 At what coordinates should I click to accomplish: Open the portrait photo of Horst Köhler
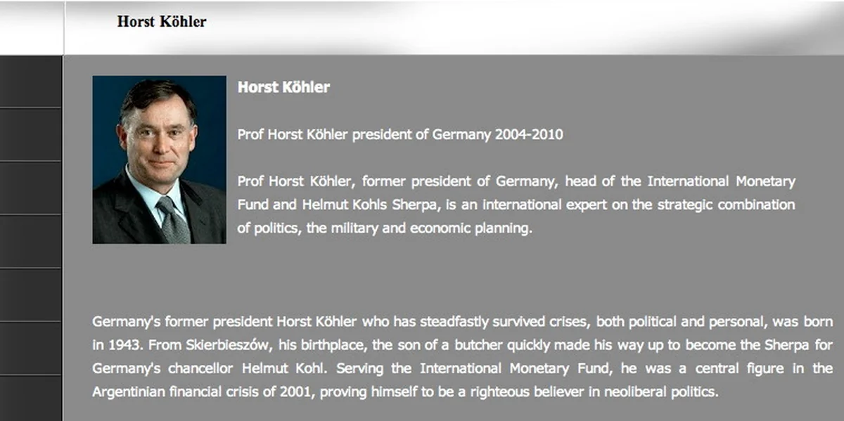[159, 160]
